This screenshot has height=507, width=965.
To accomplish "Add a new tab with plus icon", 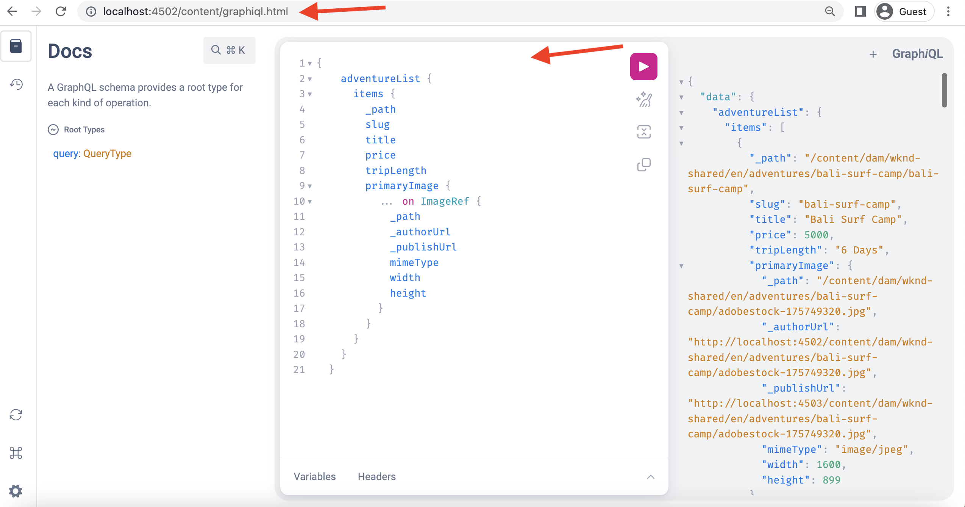I will click(873, 54).
